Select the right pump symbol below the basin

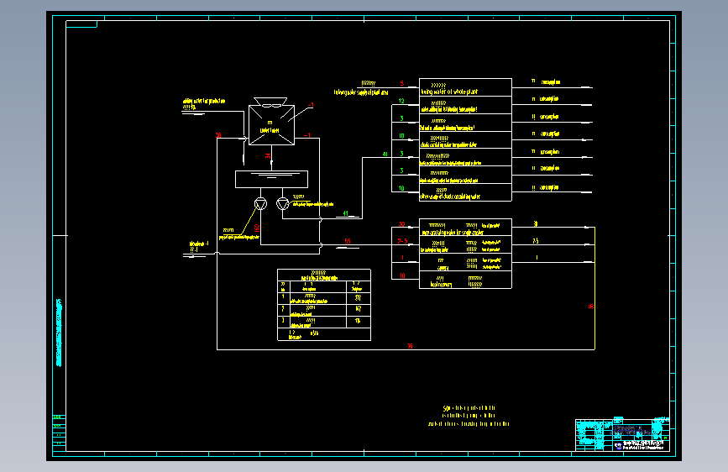pos(283,204)
